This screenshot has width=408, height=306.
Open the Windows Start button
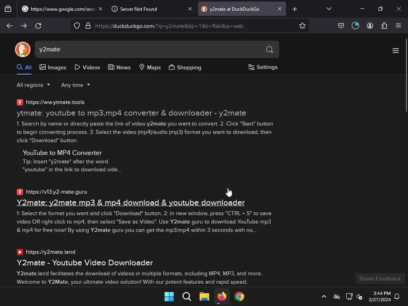(169, 296)
